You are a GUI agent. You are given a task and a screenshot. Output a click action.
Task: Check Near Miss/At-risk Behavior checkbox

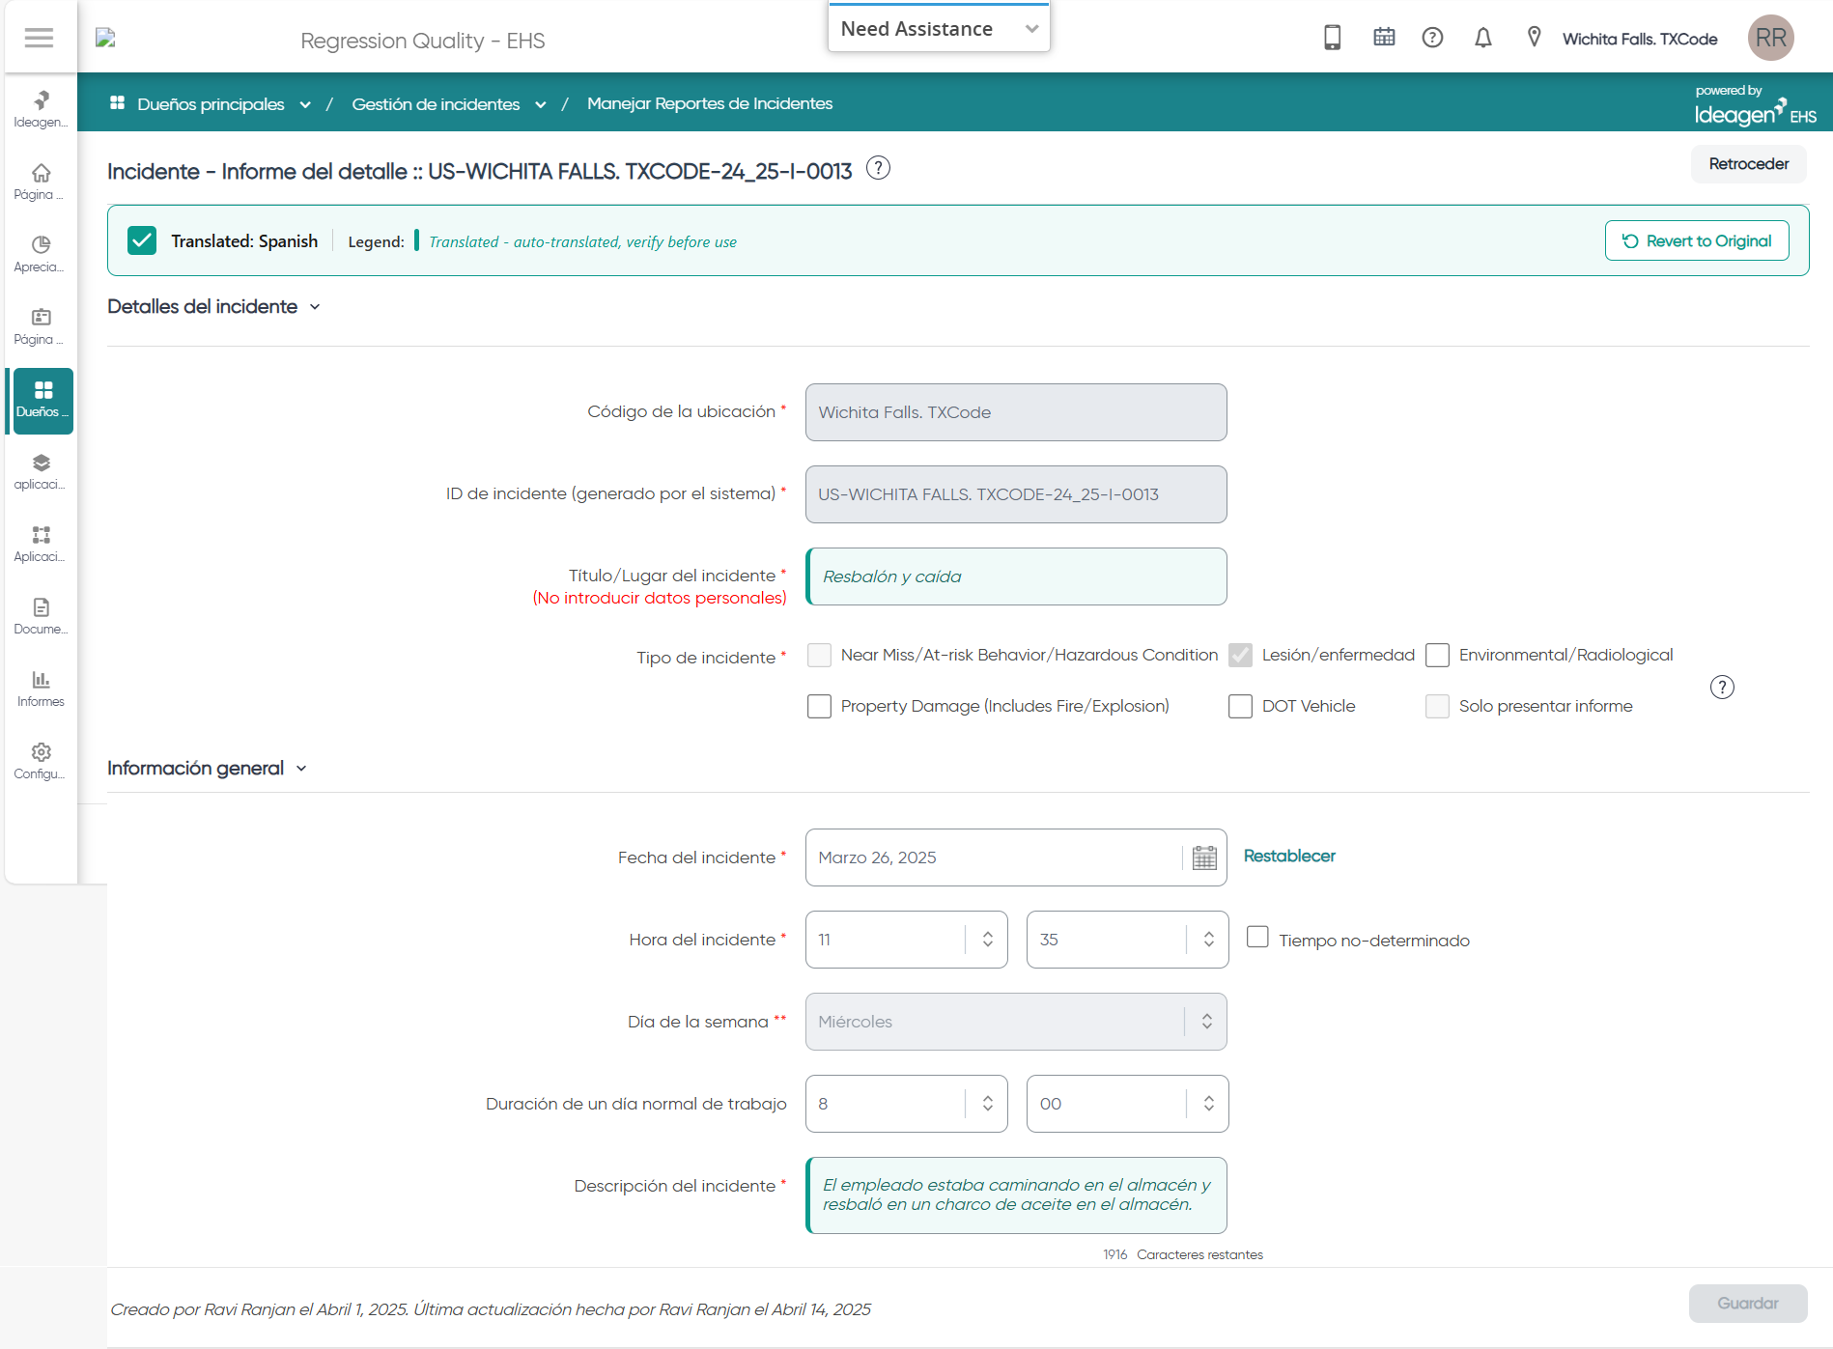[x=819, y=655]
